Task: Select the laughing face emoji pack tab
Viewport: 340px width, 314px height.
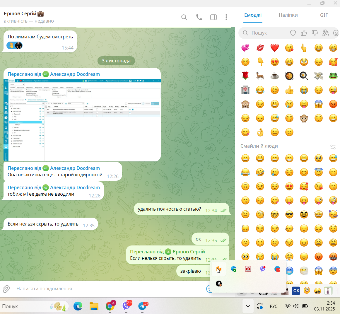Action: 307,291
